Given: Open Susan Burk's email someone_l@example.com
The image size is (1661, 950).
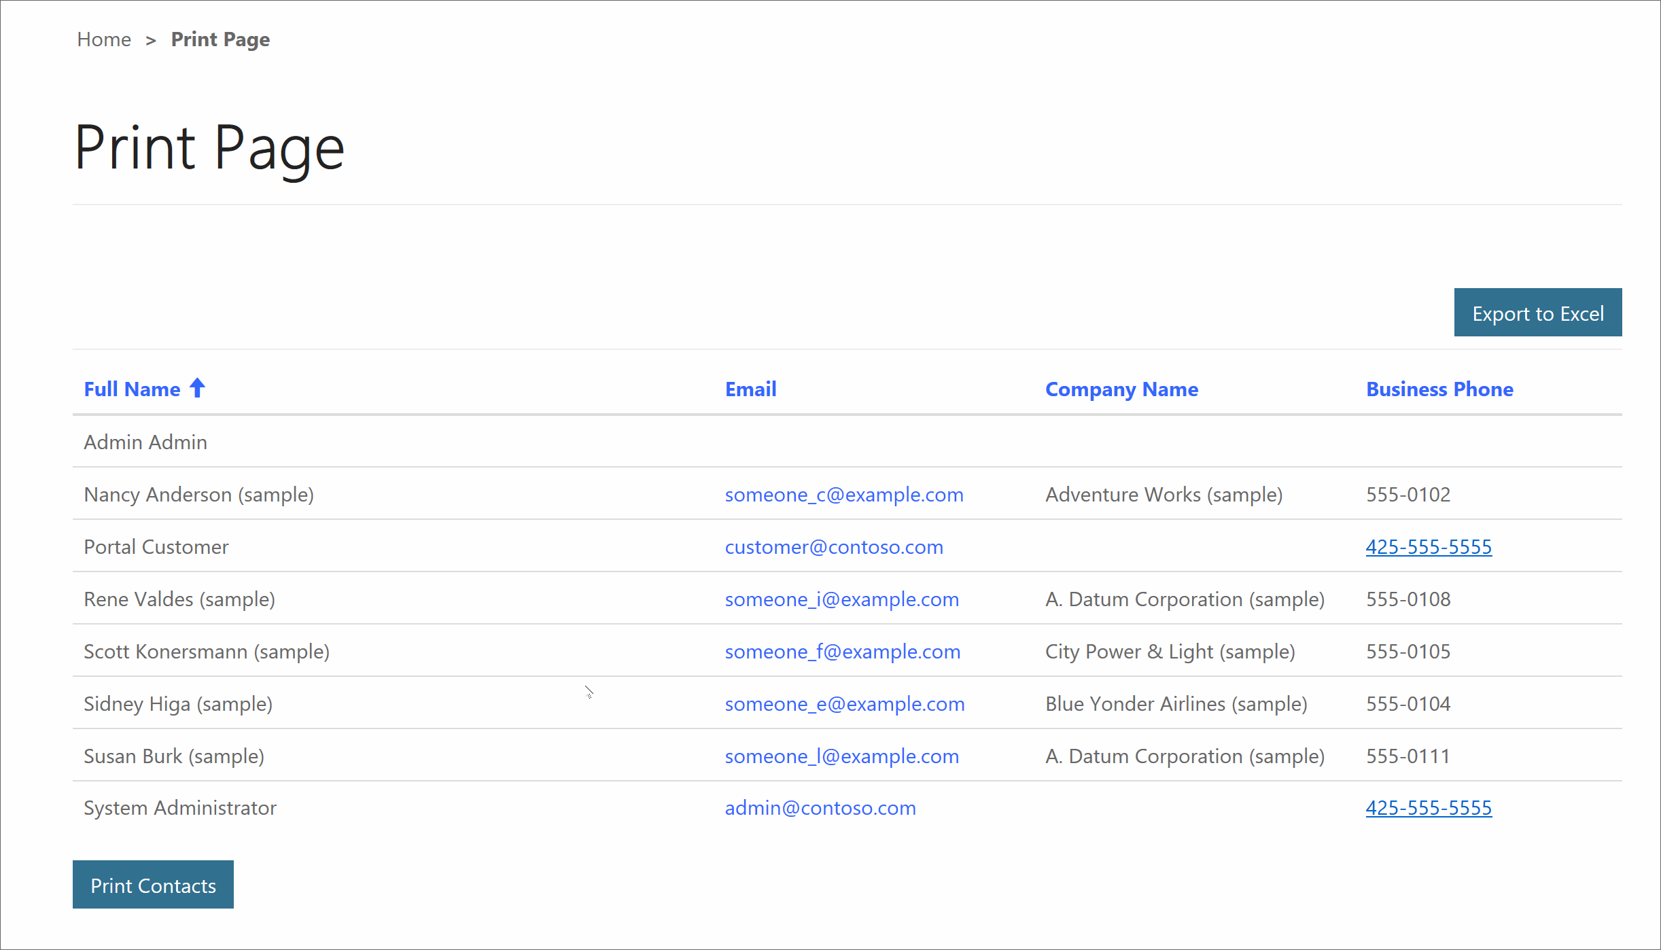Looking at the screenshot, I should tap(841, 756).
